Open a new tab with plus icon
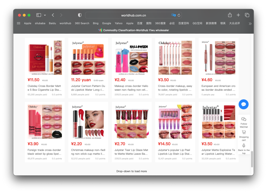Image resolution: width=267 pixels, height=193 pixels. coord(238,15)
